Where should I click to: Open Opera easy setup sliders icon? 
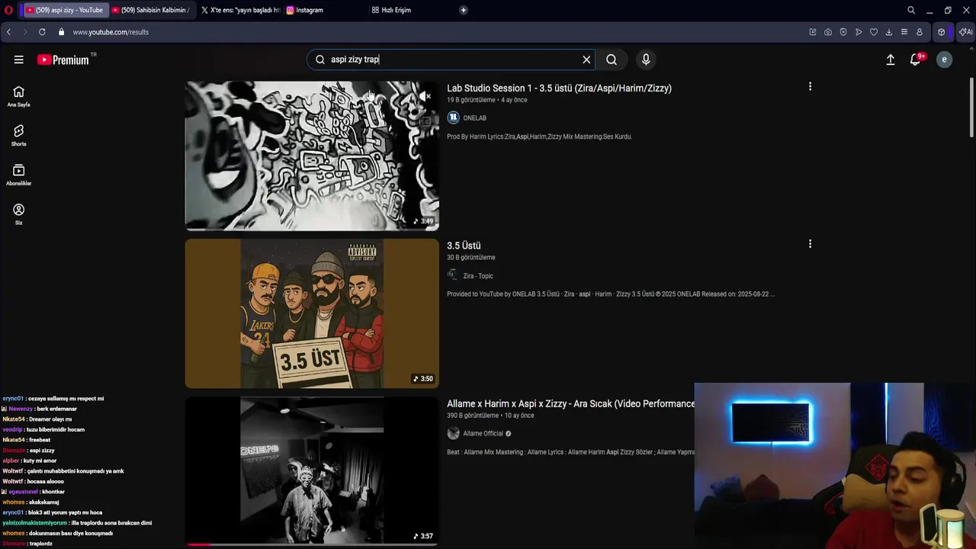pos(904,32)
